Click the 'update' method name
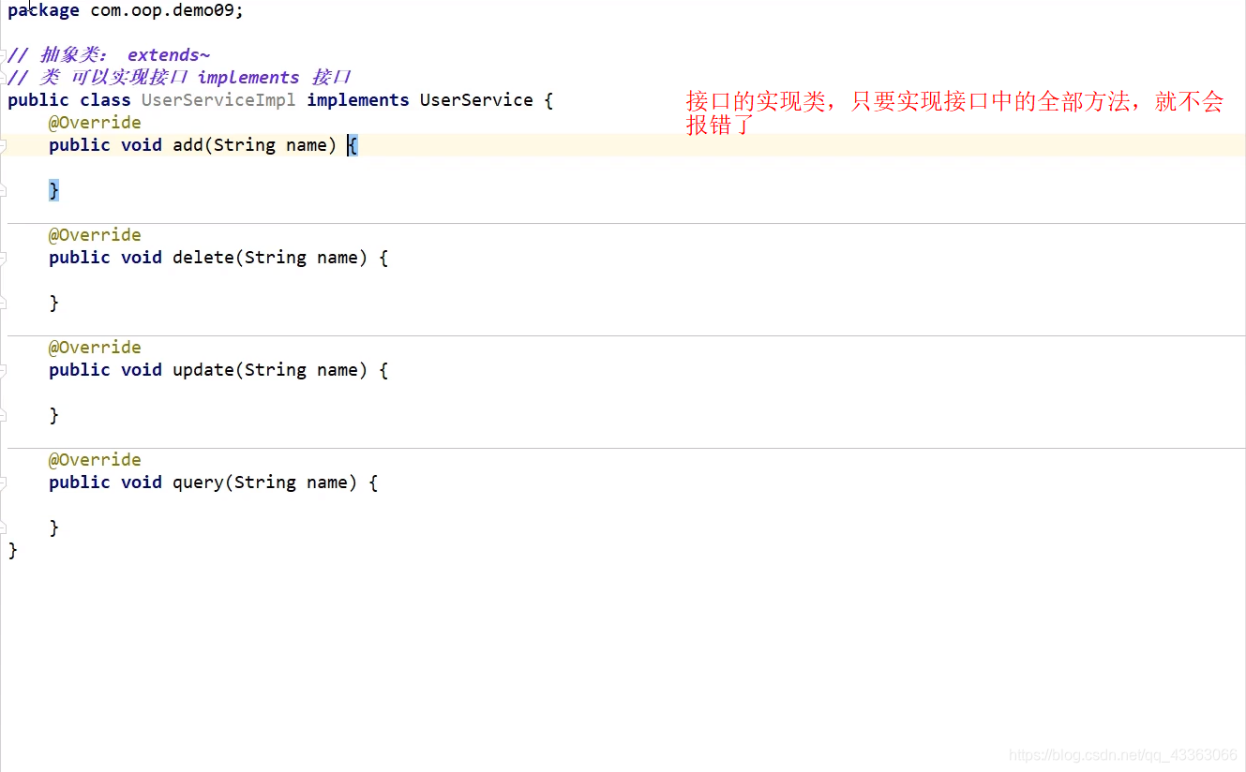This screenshot has height=772, width=1246. (203, 370)
